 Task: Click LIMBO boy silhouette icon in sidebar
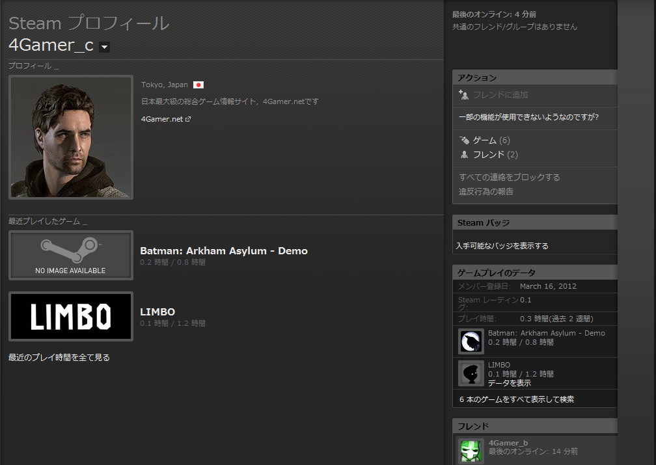click(471, 373)
